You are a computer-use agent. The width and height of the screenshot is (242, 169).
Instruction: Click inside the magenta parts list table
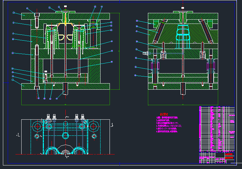[217, 129]
